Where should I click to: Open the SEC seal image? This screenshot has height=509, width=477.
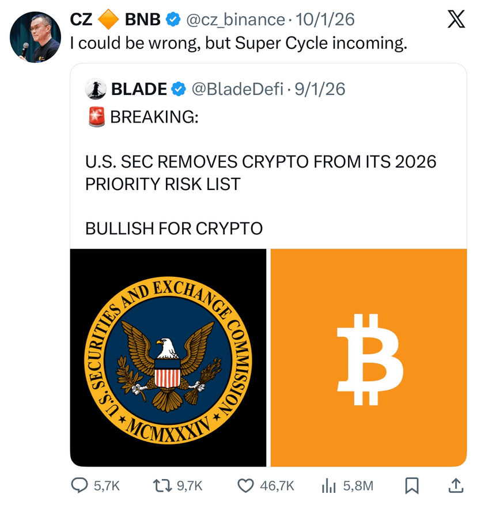(168, 358)
